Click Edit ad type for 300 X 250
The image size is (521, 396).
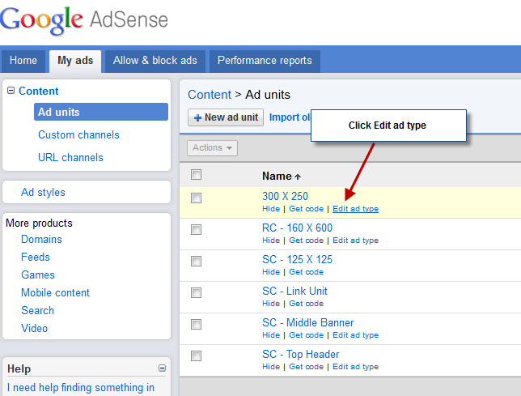(355, 209)
